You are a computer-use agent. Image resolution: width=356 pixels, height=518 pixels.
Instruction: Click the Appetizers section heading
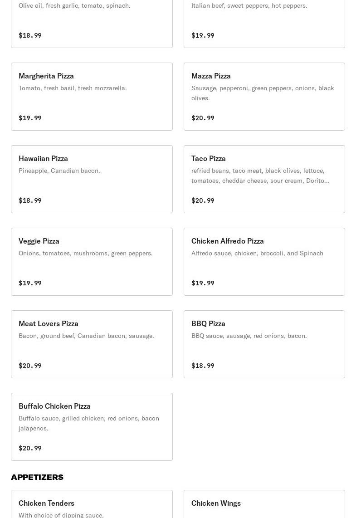(37, 477)
